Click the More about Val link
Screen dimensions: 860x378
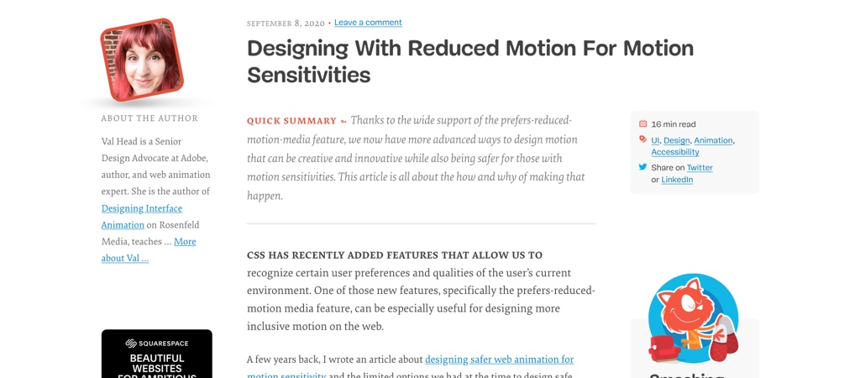[185, 242]
